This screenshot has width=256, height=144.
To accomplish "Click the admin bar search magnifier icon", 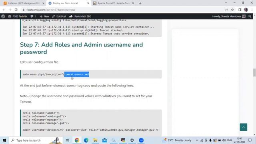I will point(250,16).
